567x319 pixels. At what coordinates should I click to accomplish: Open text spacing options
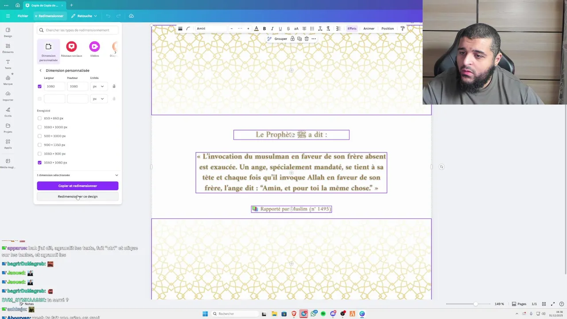coord(320,28)
